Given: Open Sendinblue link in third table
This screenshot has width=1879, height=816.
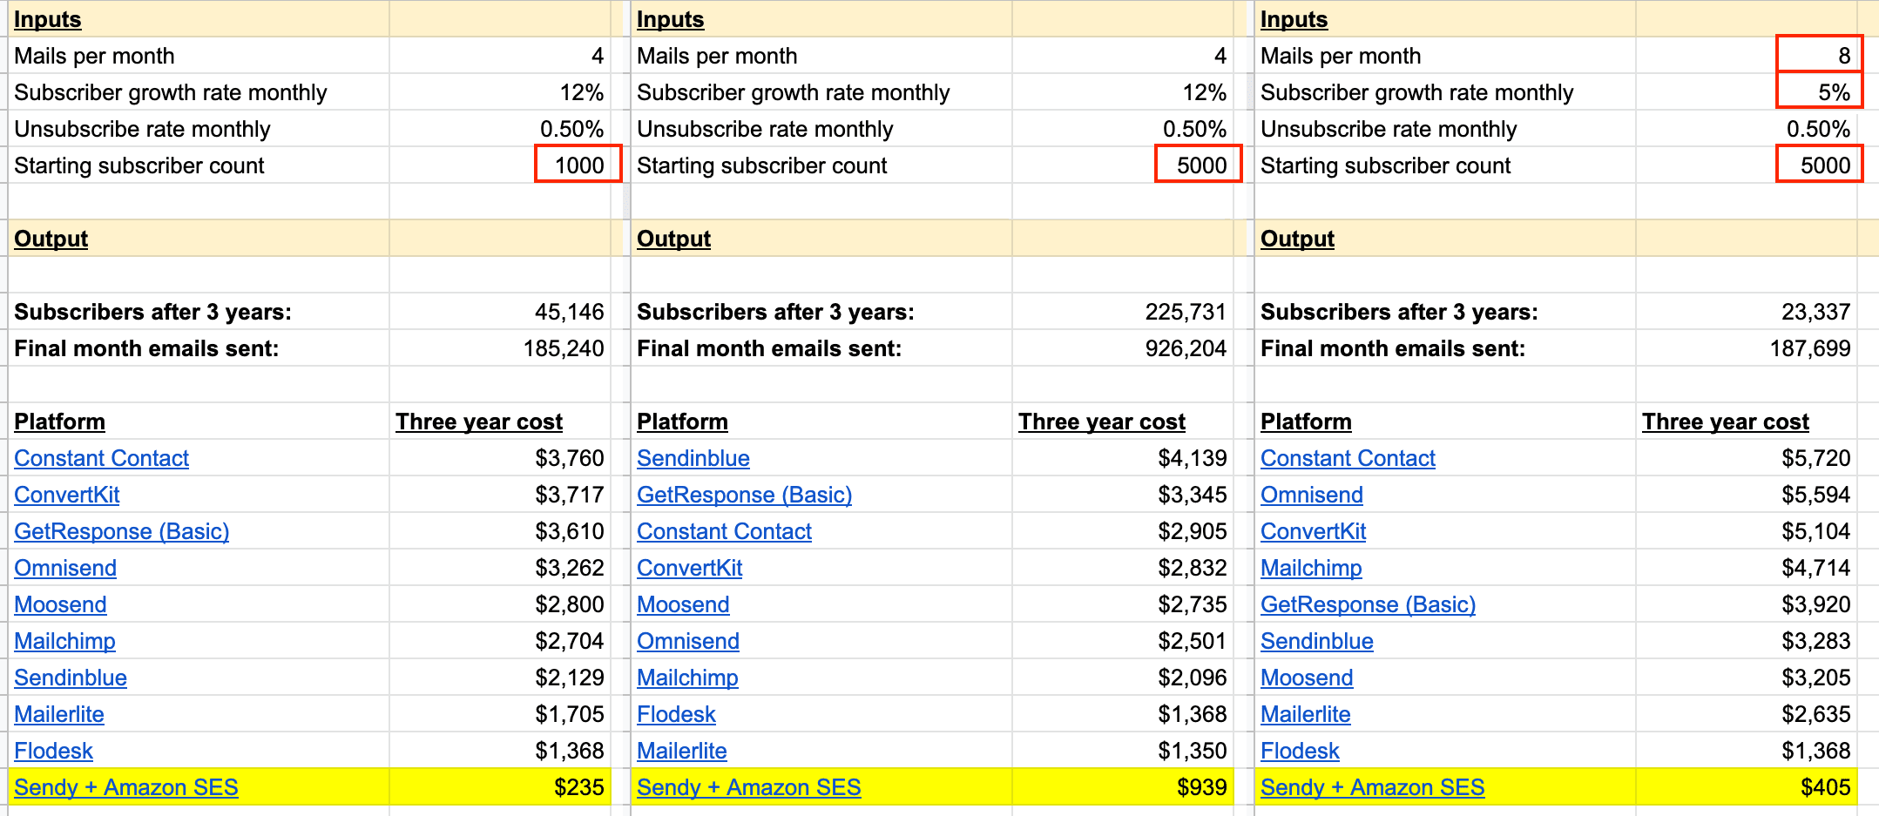Looking at the screenshot, I should (x=1317, y=641).
